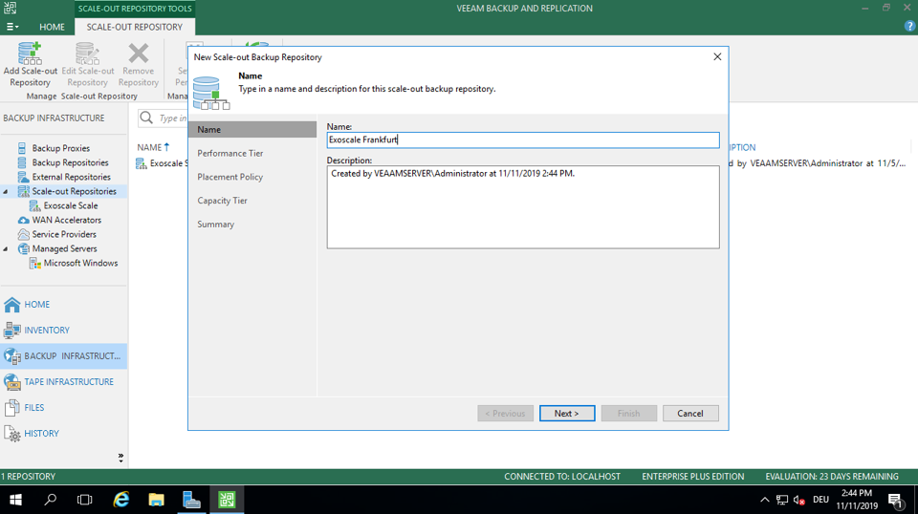
Task: Cancel the new repository wizard
Action: tap(690, 413)
